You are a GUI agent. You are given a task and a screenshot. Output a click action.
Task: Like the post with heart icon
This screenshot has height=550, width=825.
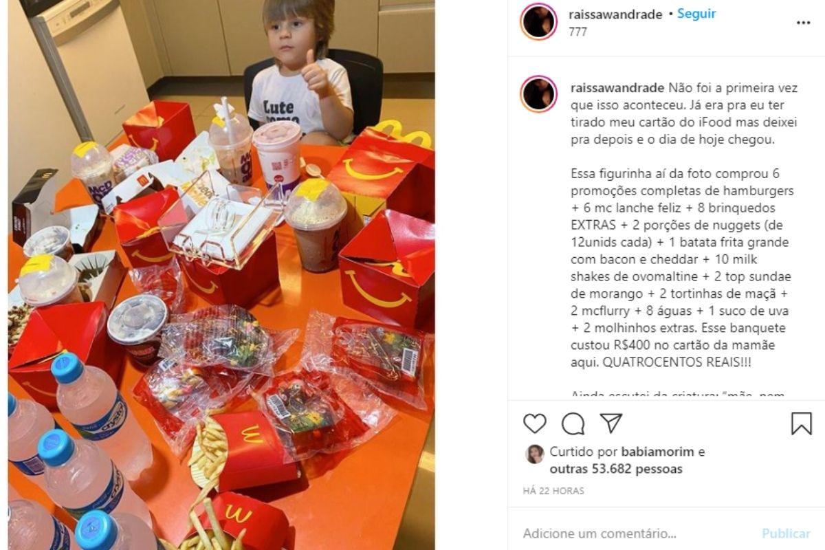point(535,423)
